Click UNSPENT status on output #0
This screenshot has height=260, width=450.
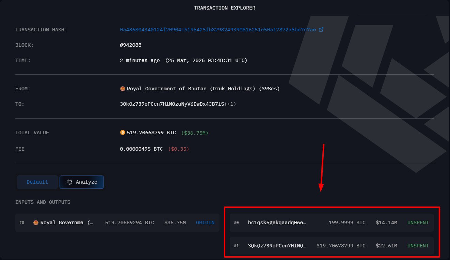[418, 223]
